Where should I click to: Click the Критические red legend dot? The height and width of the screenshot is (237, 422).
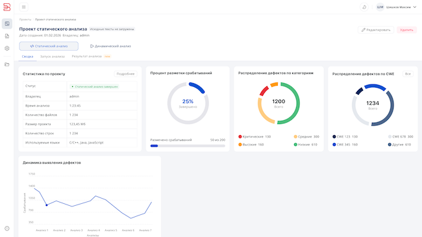[x=240, y=136]
